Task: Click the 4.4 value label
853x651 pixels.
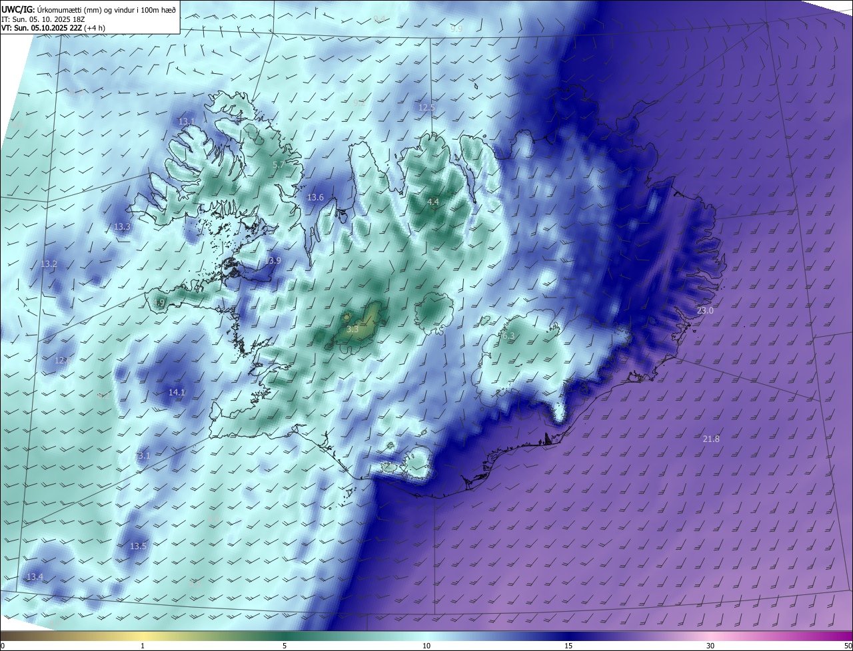Action: coord(433,202)
